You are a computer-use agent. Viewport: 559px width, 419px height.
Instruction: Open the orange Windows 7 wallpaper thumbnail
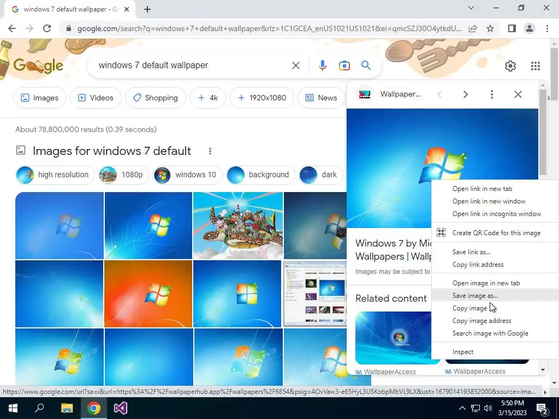coord(148,294)
